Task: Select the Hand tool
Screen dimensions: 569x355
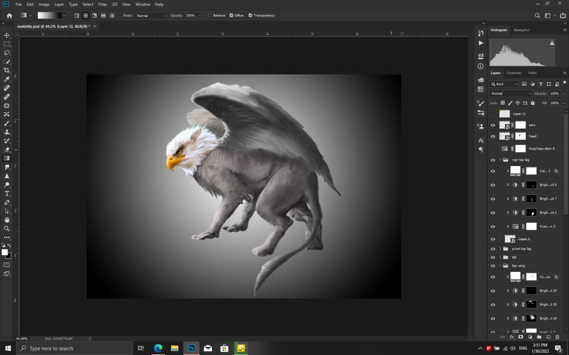Action: click(x=7, y=220)
